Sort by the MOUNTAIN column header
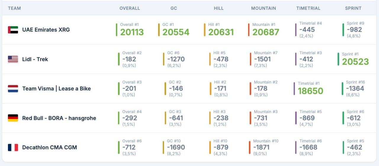This screenshot has height=166, width=379. tap(264, 8)
